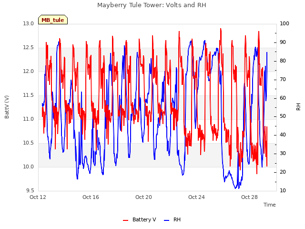This screenshot has height=229, width=305.
Task: Click the Oct 28 tick label
Action: pos(249,197)
